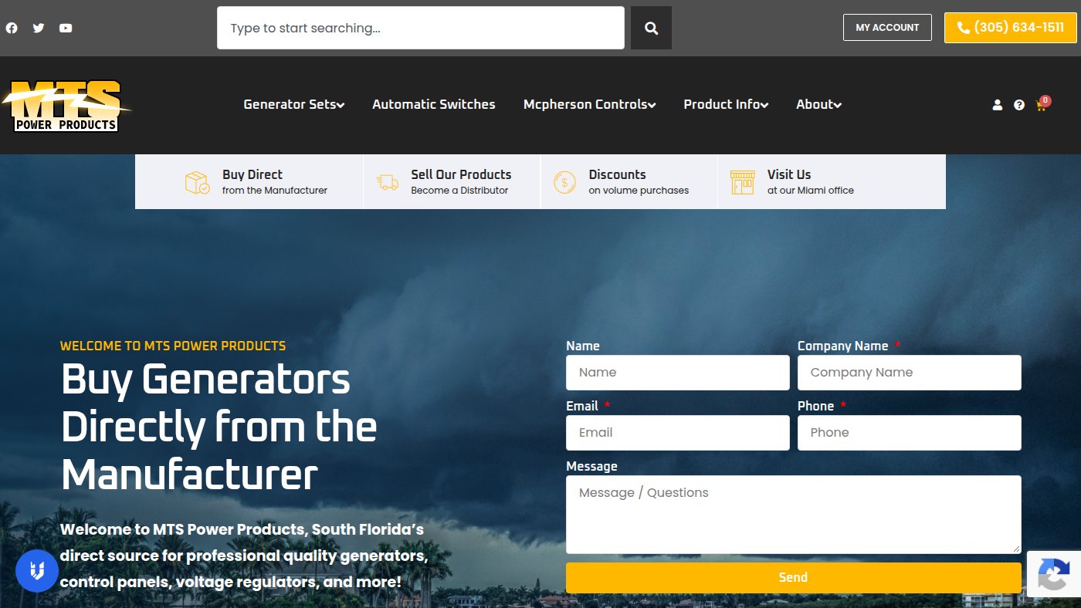
Task: Click the delivery truck icon
Action: (387, 182)
